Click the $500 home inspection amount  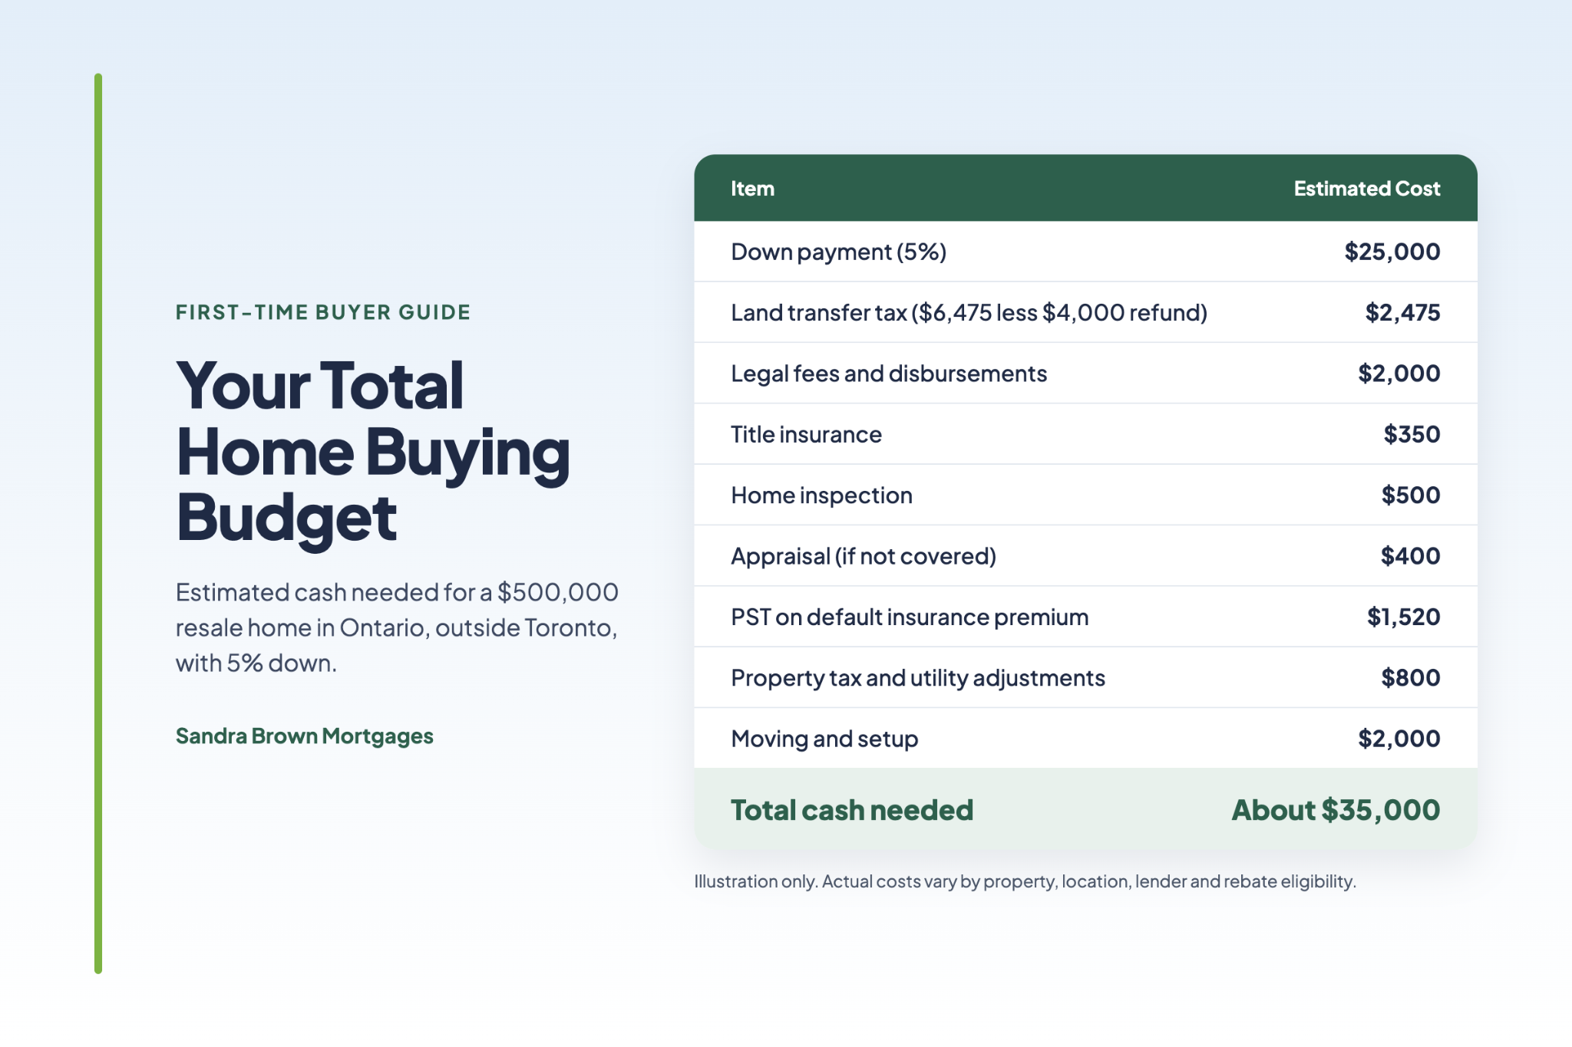pyautogui.click(x=1411, y=495)
